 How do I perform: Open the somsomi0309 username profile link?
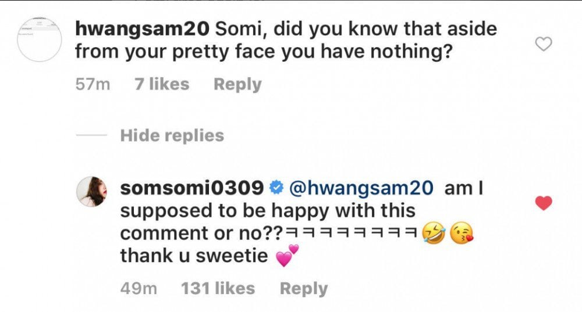point(191,188)
